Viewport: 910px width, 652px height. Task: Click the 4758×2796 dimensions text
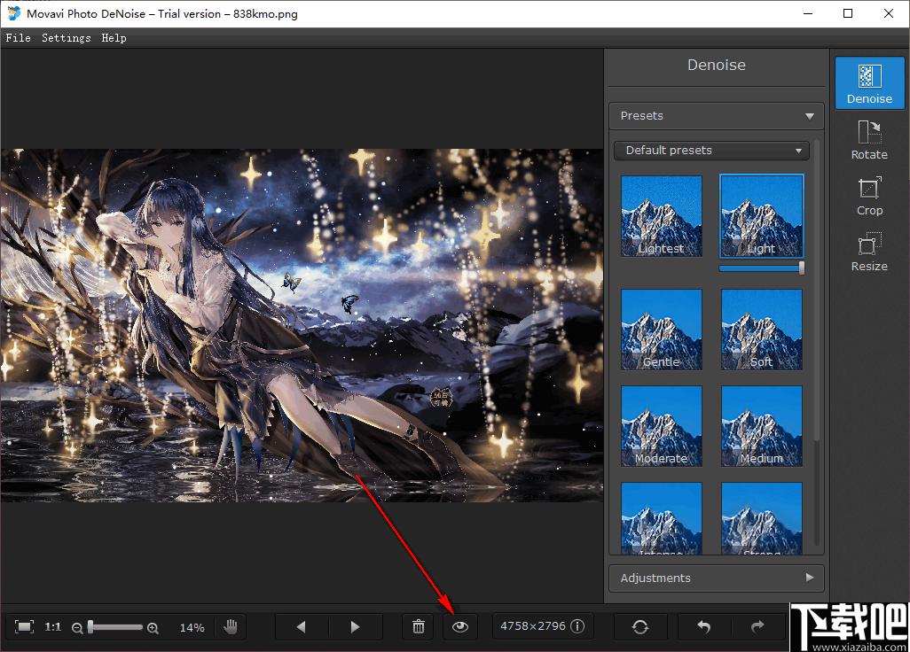(x=533, y=626)
